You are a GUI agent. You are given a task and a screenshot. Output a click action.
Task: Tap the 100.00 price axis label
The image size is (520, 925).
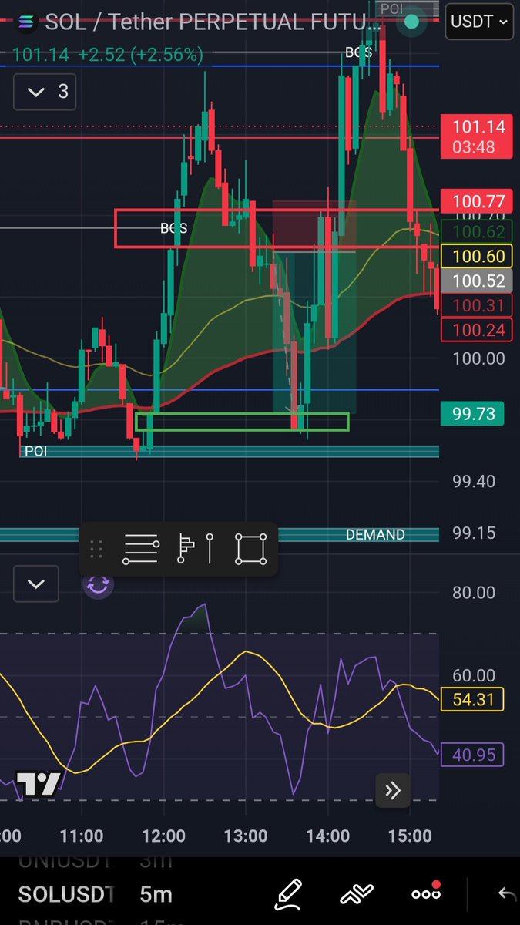(478, 358)
